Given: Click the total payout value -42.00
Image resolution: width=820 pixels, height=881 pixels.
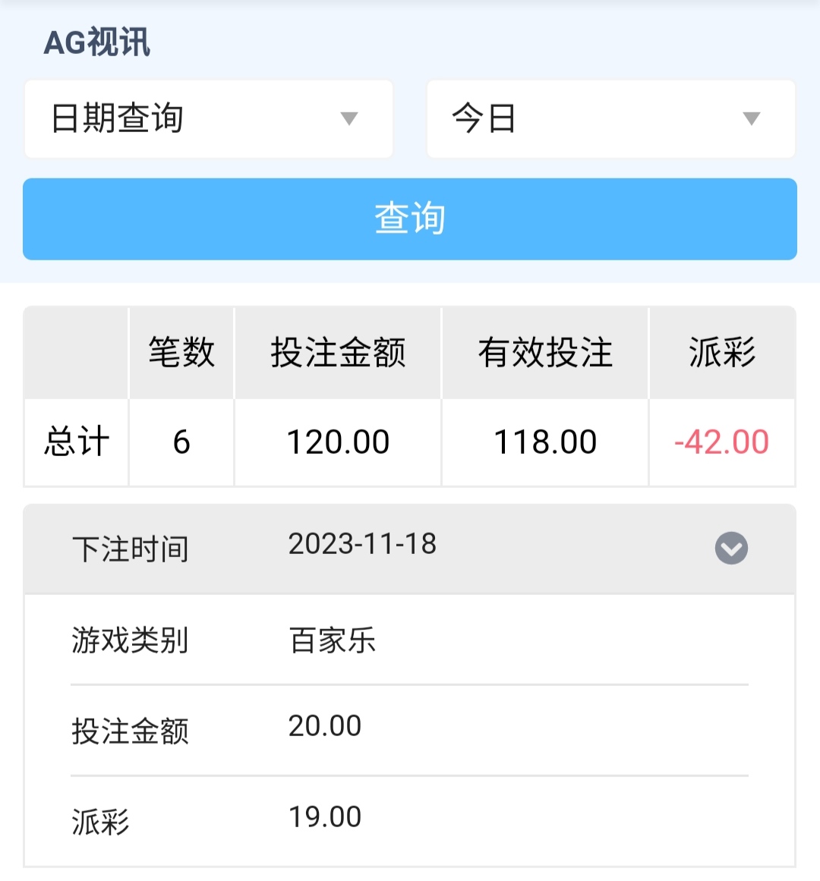Looking at the screenshot, I should pos(722,442).
